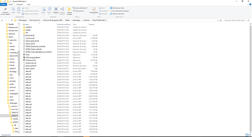
Task: Select x64a.rpf file
Action: pyautogui.click(x=27, y=71)
